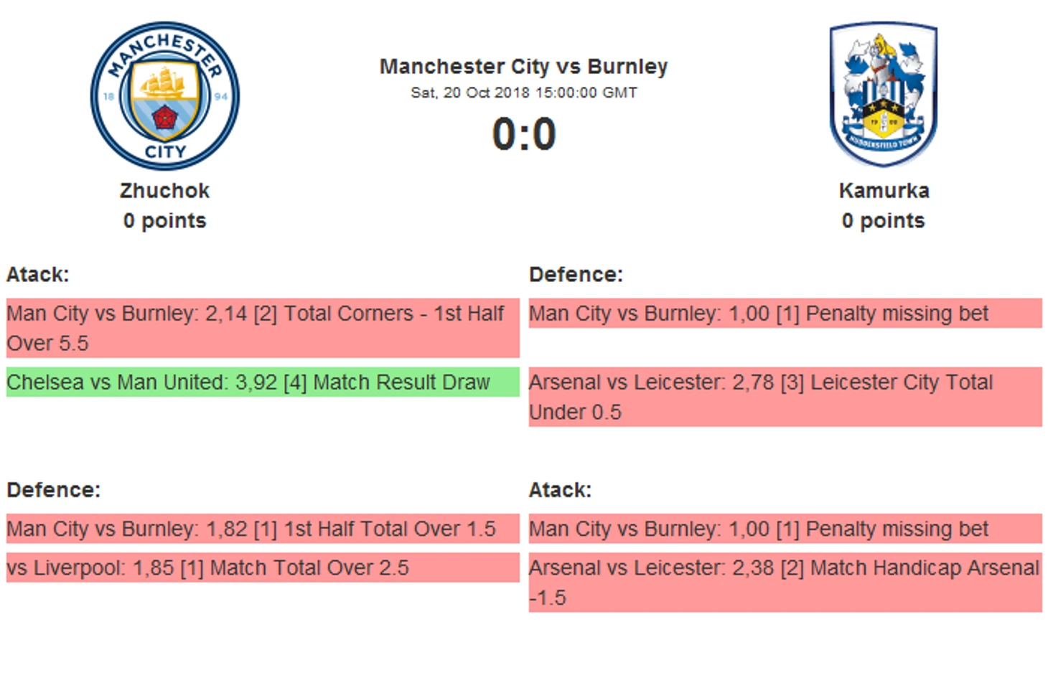
Task: Click the Huddersfield Town club crest
Action: pos(884,94)
